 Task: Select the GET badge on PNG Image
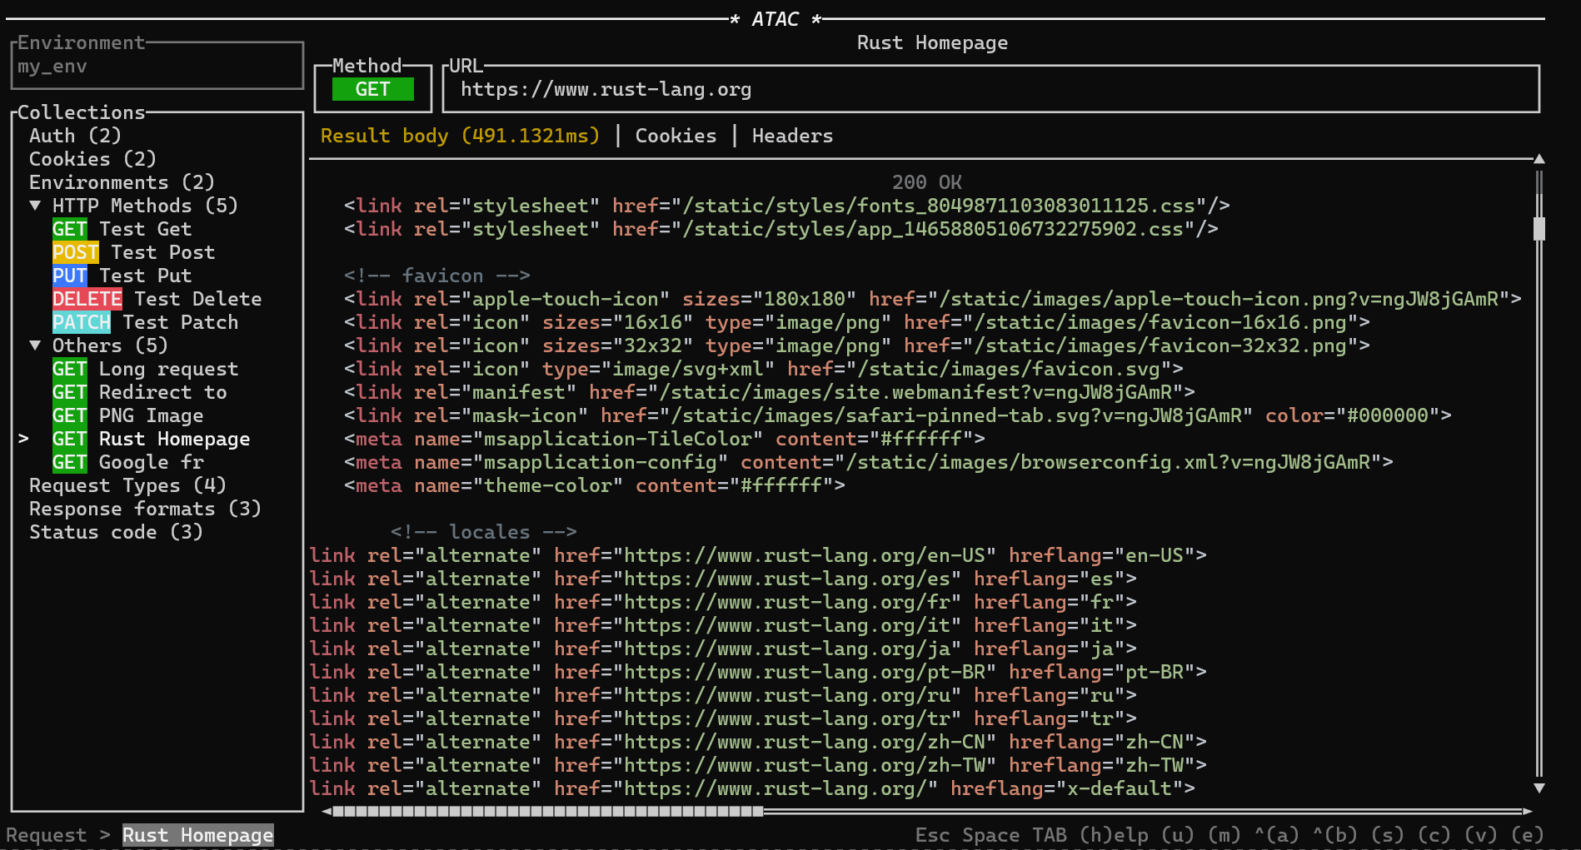pyautogui.click(x=69, y=415)
